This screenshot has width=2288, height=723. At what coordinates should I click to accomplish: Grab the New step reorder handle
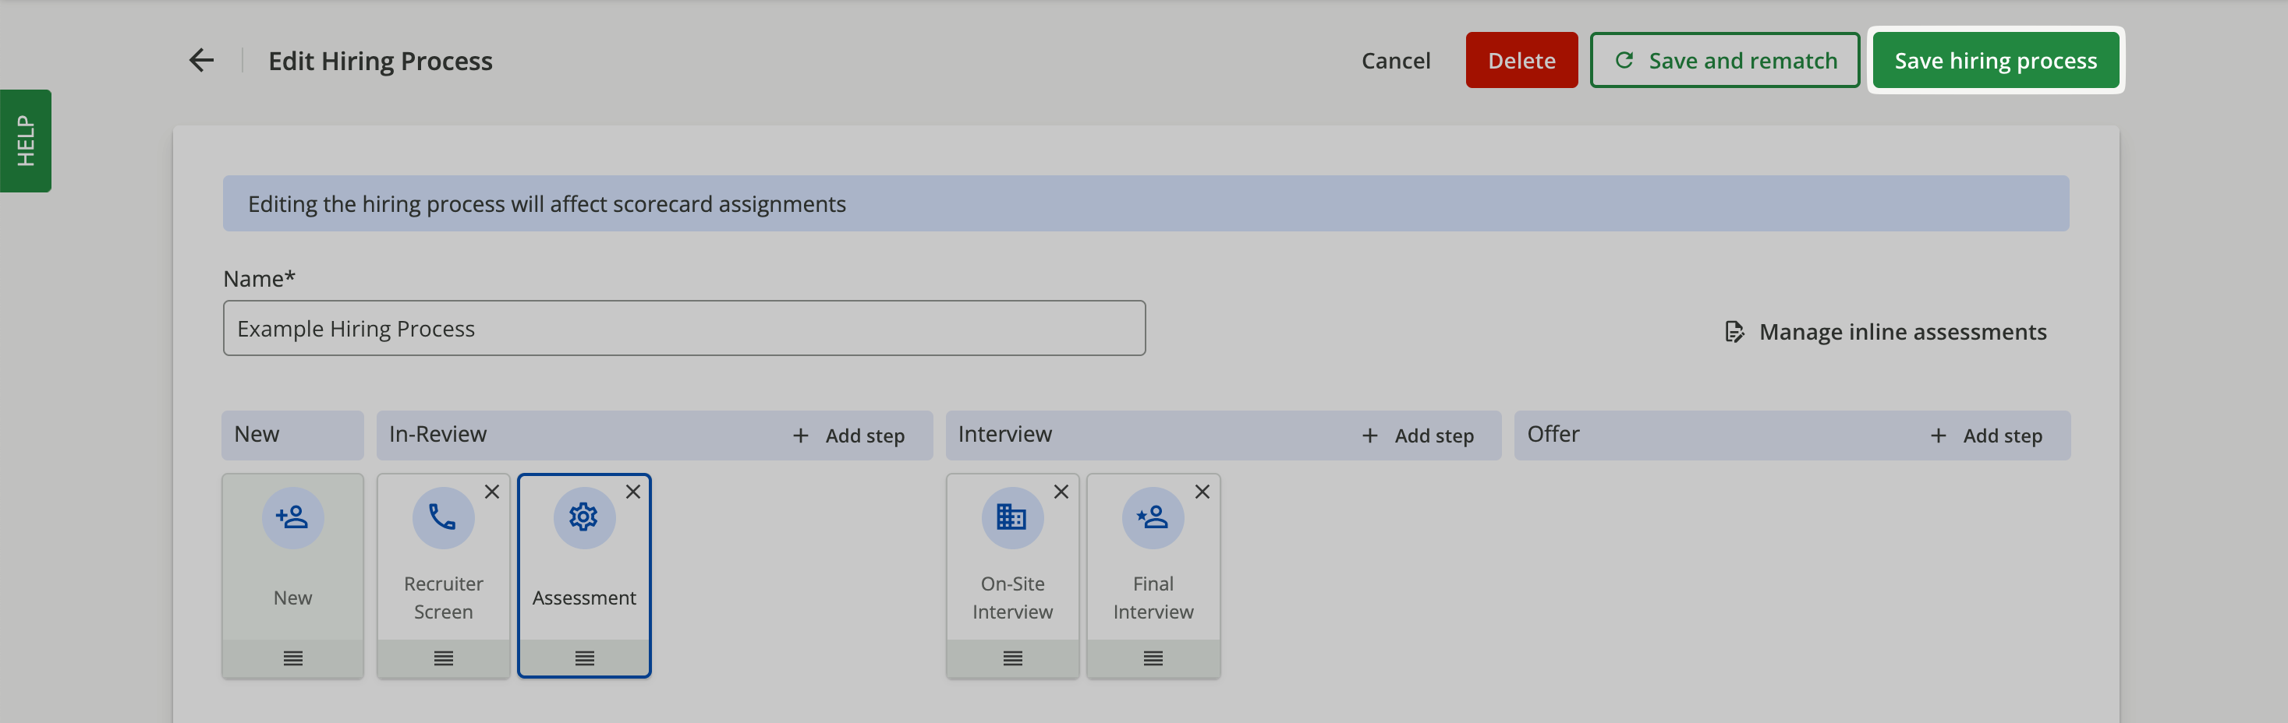[293, 658]
